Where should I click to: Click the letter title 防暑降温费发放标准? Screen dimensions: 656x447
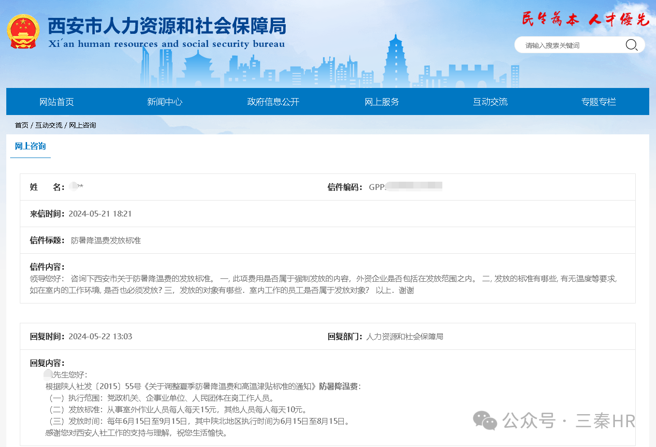tap(106, 240)
